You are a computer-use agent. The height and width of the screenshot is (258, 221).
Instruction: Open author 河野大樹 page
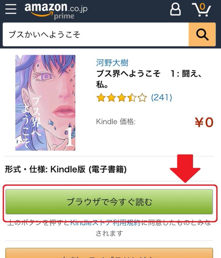(x=112, y=63)
